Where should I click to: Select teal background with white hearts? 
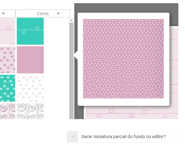click(8, 88)
